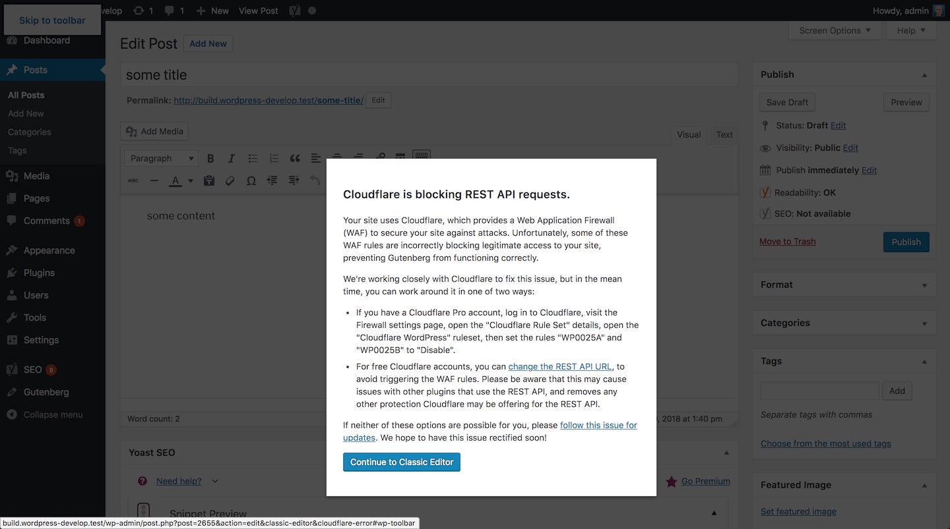Open the Paragraph style dropdown
The width and height of the screenshot is (950, 529).
coord(160,158)
